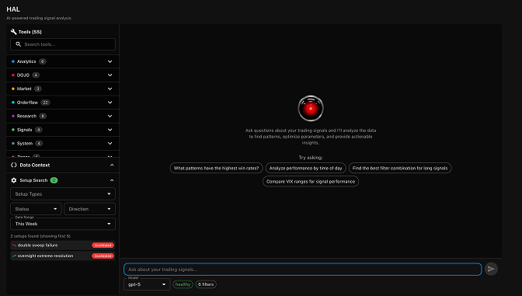
Task: Click the 0 filters chip
Action: coord(206,284)
